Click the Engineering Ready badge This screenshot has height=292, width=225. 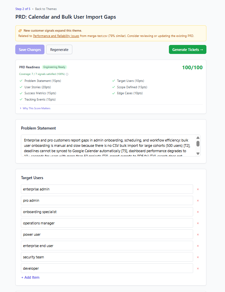pos(54,67)
